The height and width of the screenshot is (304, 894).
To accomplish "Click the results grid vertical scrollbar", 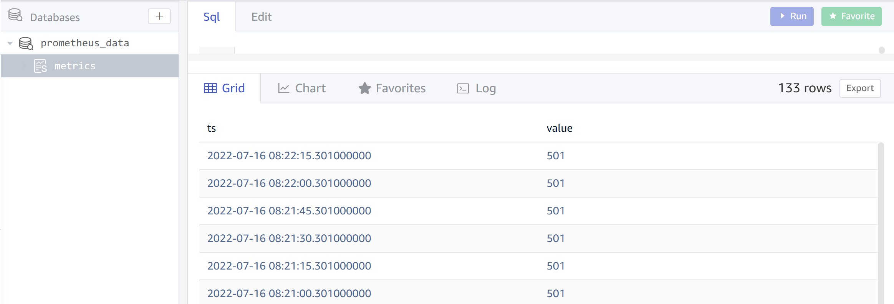I will click(881, 222).
